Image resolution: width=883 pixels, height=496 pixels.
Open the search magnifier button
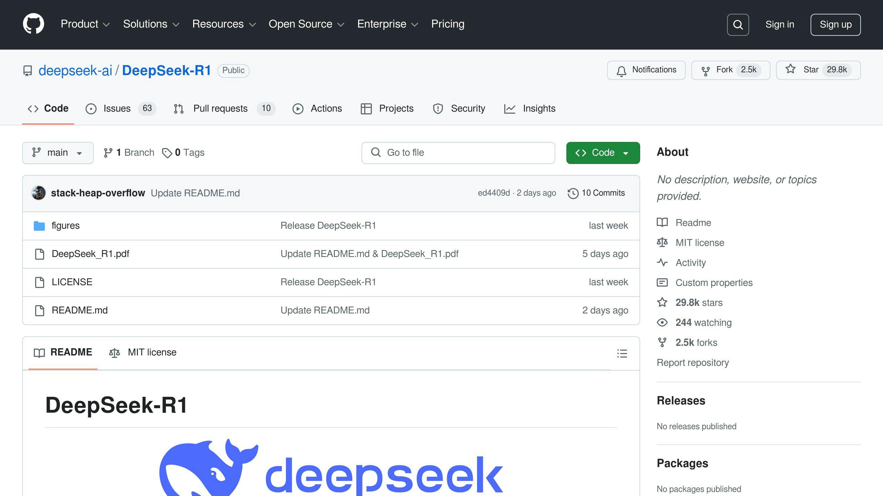click(738, 24)
